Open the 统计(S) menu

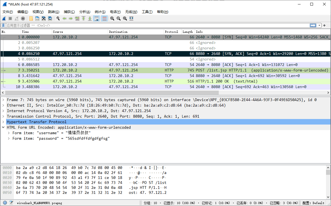click(x=100, y=12)
